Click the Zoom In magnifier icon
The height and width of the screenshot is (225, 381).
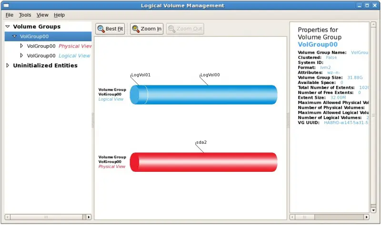coord(136,29)
